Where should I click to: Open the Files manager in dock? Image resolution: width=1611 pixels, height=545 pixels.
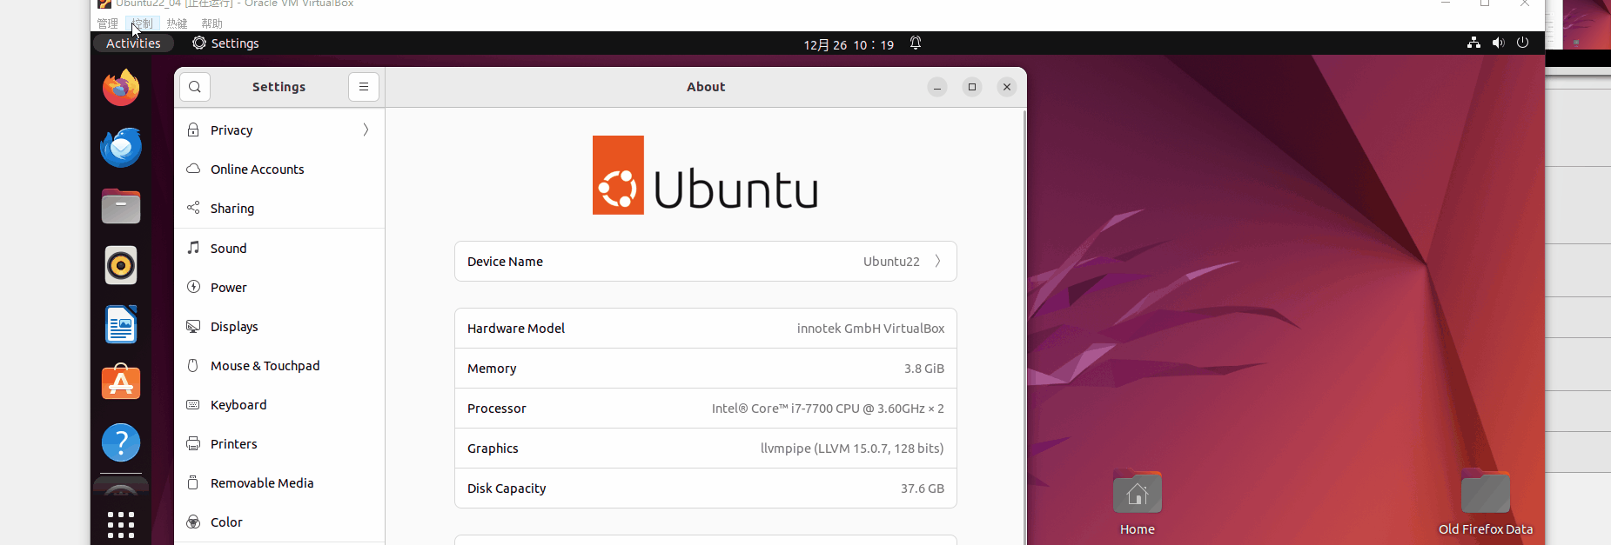(121, 206)
